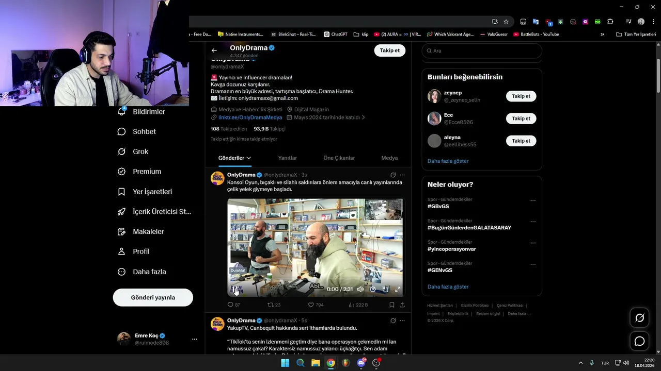Expand Gönderiler tab dropdown arrow
The height and width of the screenshot is (371, 661).
pos(248,158)
